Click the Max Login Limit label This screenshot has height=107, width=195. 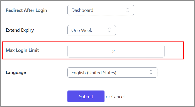point(22,50)
